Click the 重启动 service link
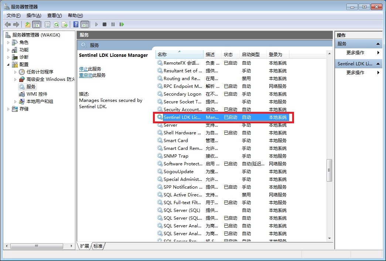Screen dimensions: 386x261 pos(86,75)
